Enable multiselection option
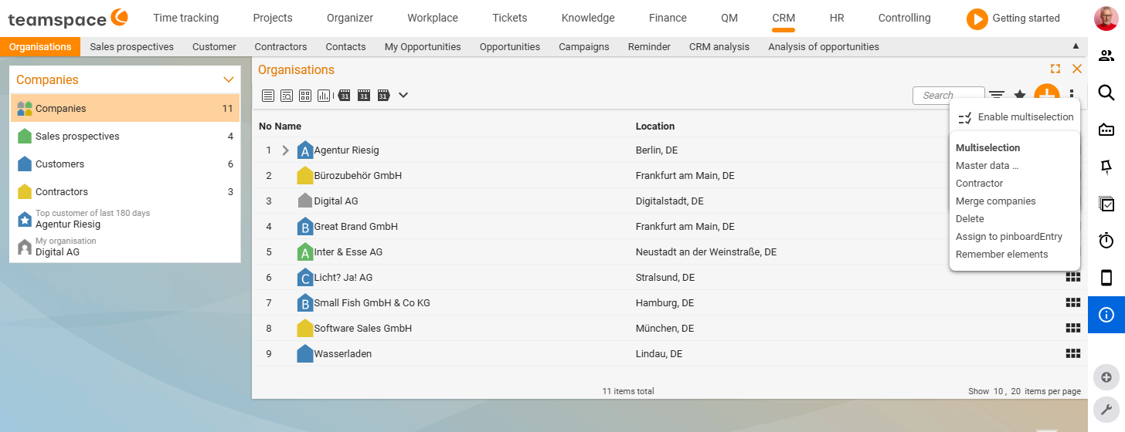 pos(1015,117)
